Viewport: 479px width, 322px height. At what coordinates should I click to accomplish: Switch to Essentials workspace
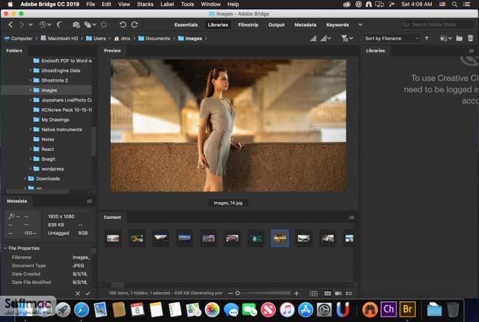186,24
